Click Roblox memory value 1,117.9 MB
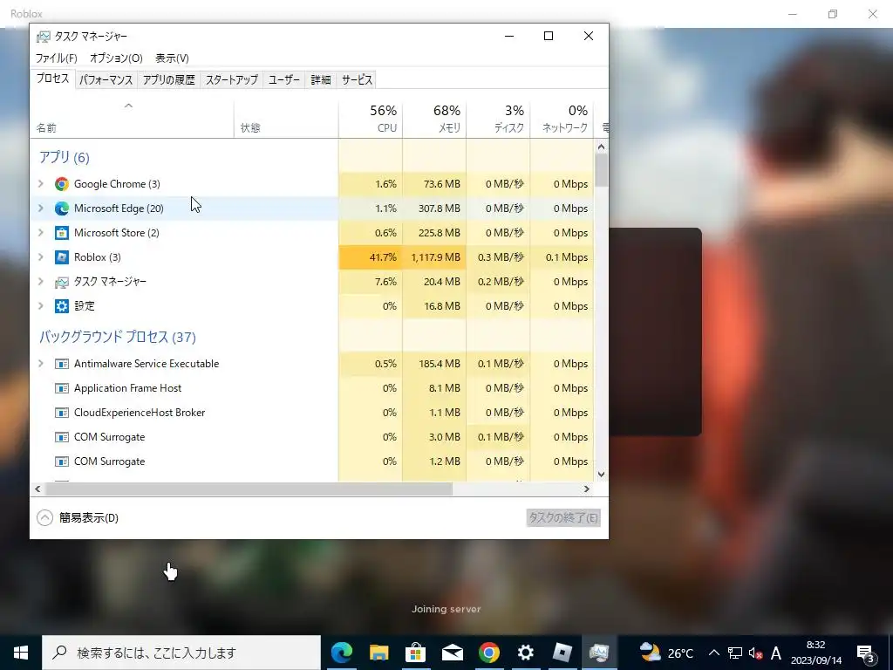Viewport: 893px width, 670px height. 434,257
